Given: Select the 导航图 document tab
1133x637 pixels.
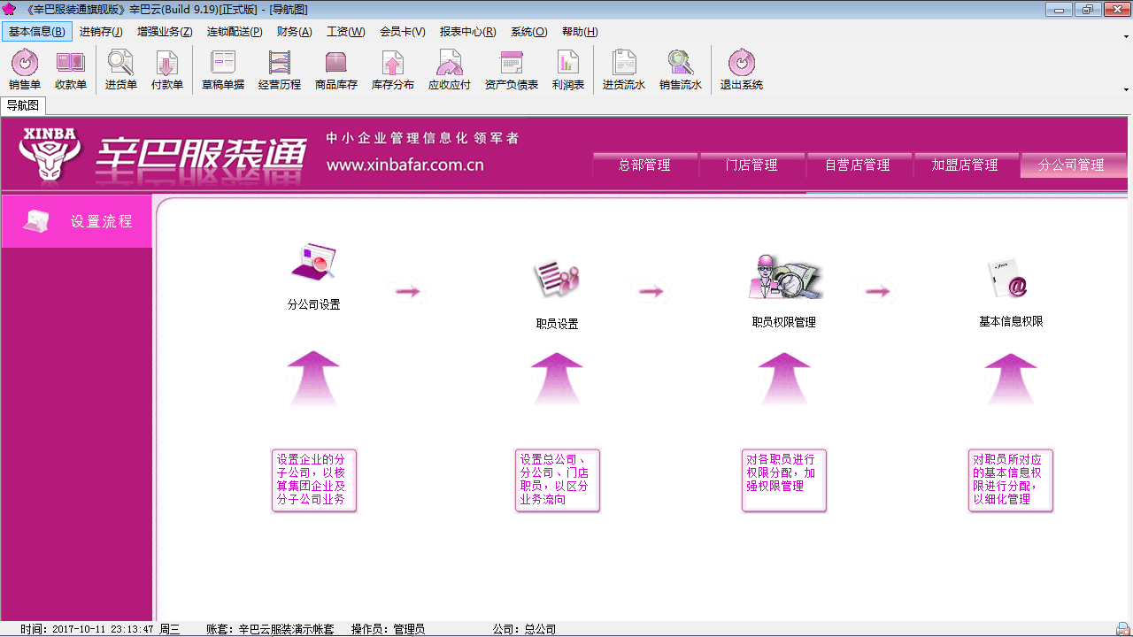Looking at the screenshot, I should click(23, 105).
